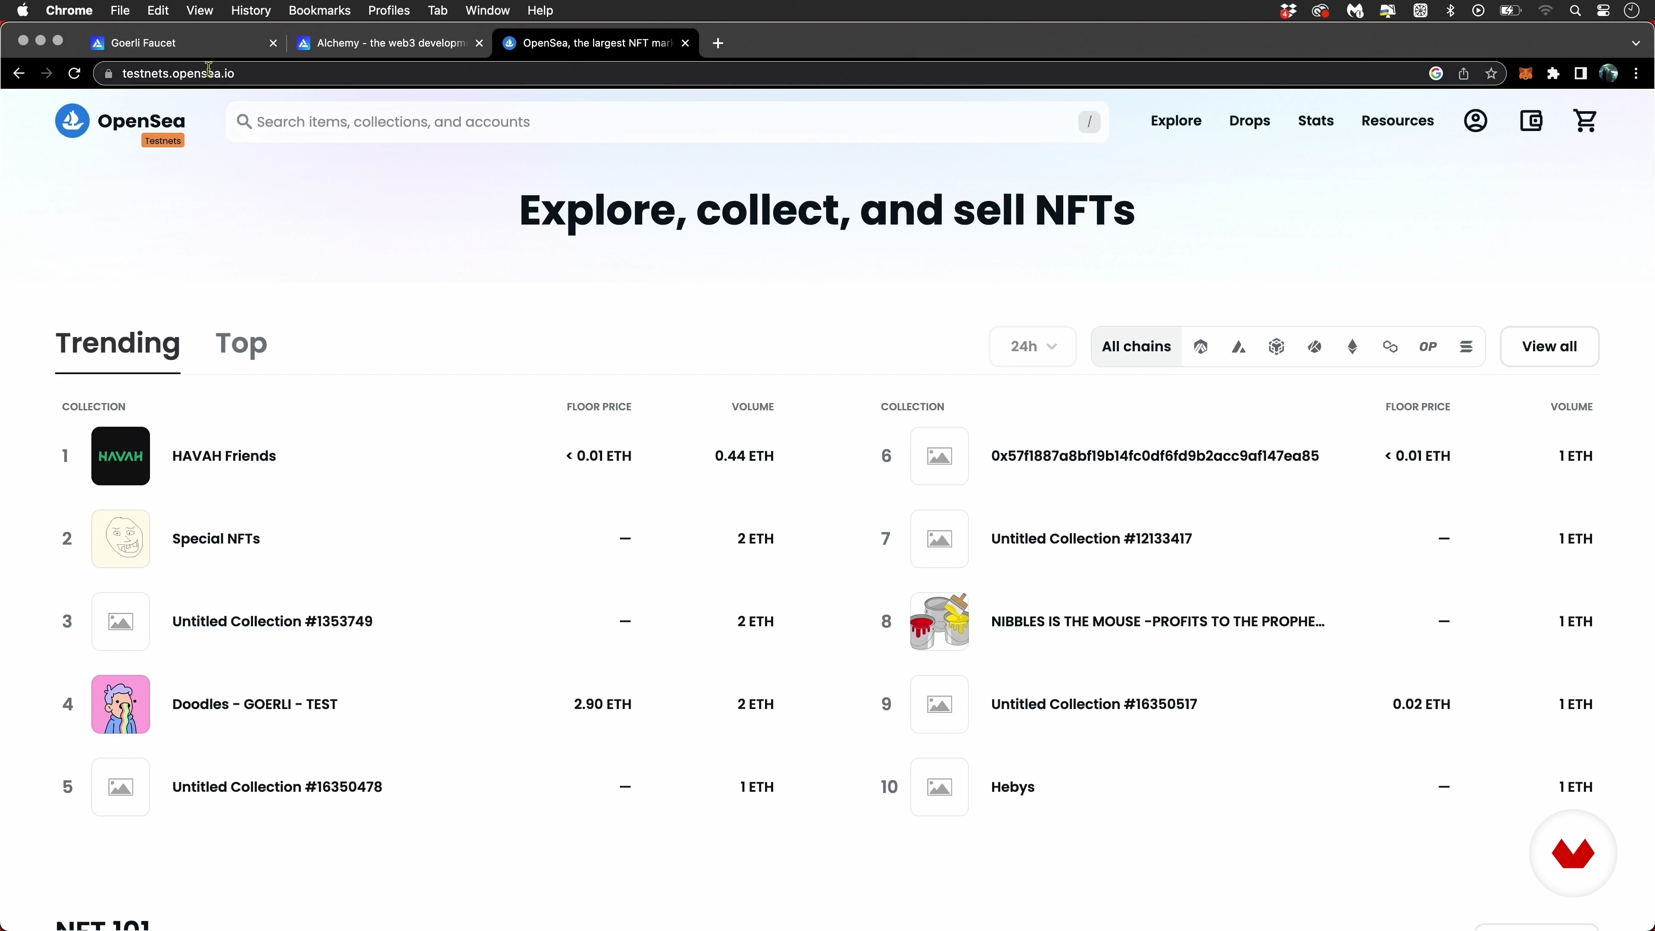
Task: Expand the Chrome tab search chevron
Action: click(x=1636, y=43)
